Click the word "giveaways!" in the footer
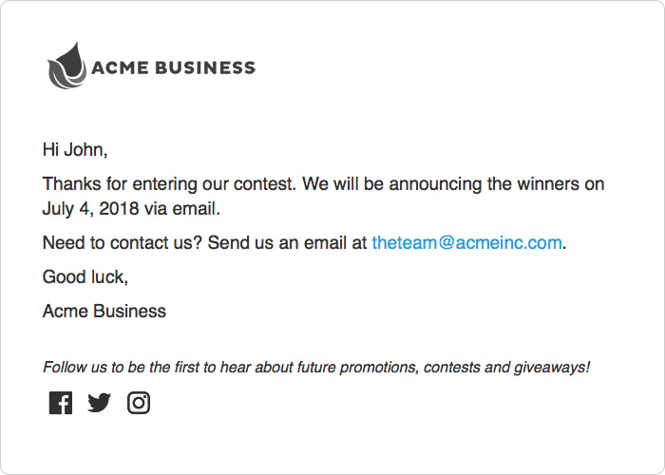This screenshot has width=665, height=475. [552, 367]
